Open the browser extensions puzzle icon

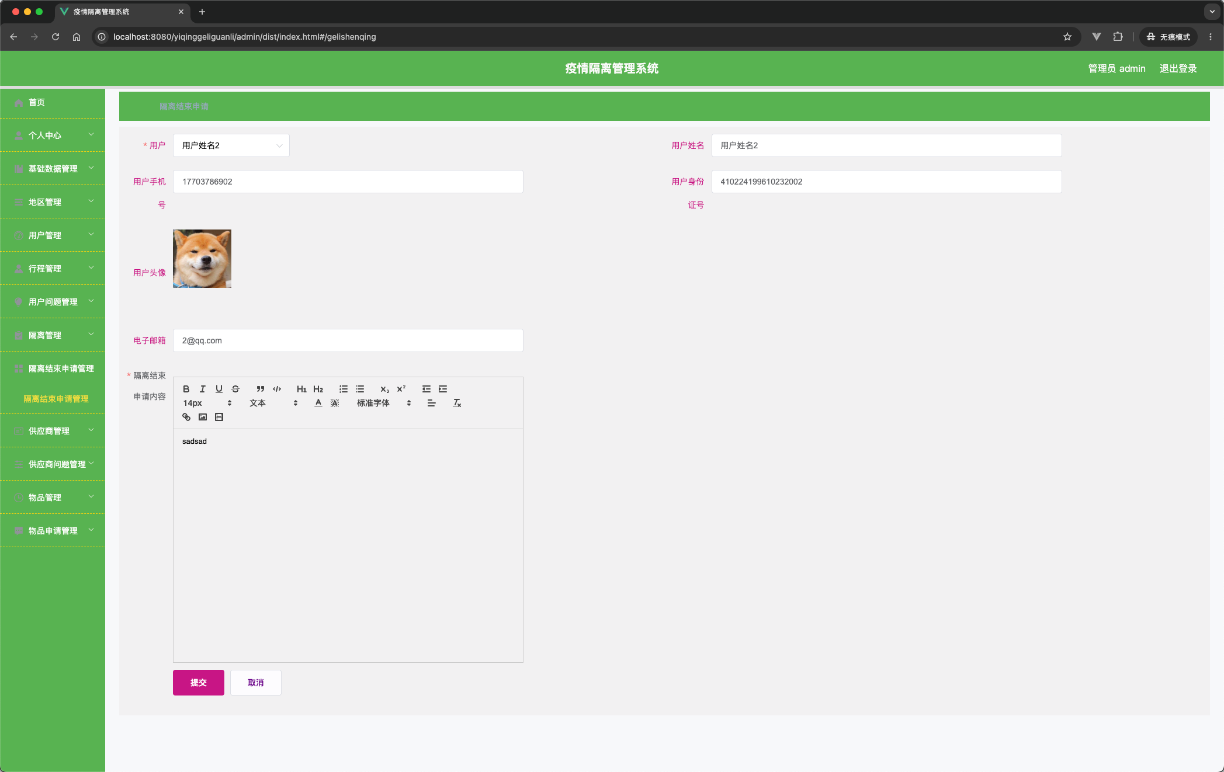tap(1118, 37)
